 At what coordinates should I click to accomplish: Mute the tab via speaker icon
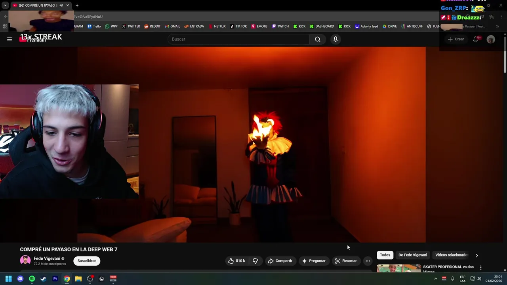[x=61, y=5]
